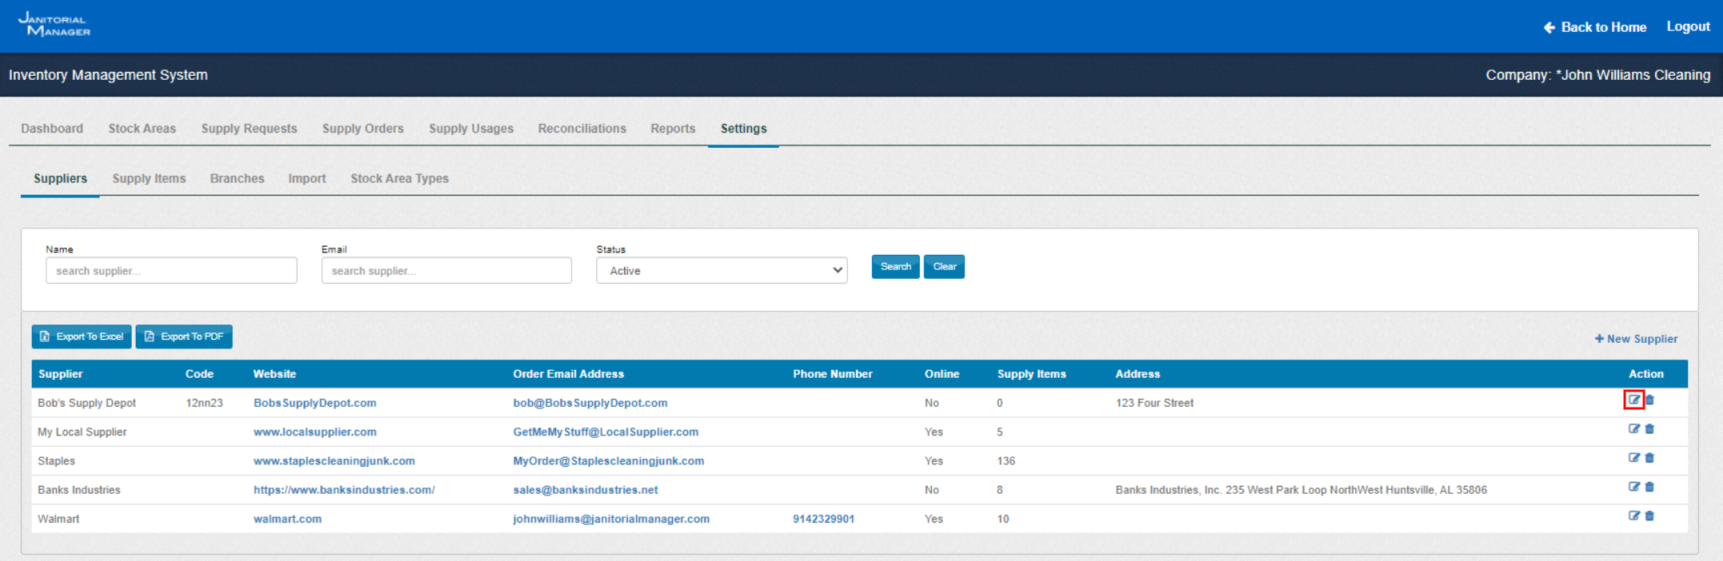Image resolution: width=1723 pixels, height=561 pixels.
Task: Switch to the Supply Items tab
Action: pyautogui.click(x=149, y=179)
